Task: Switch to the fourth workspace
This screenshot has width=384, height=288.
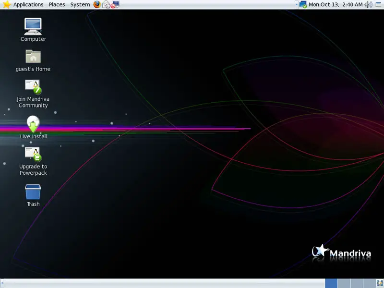Action: coord(369,283)
